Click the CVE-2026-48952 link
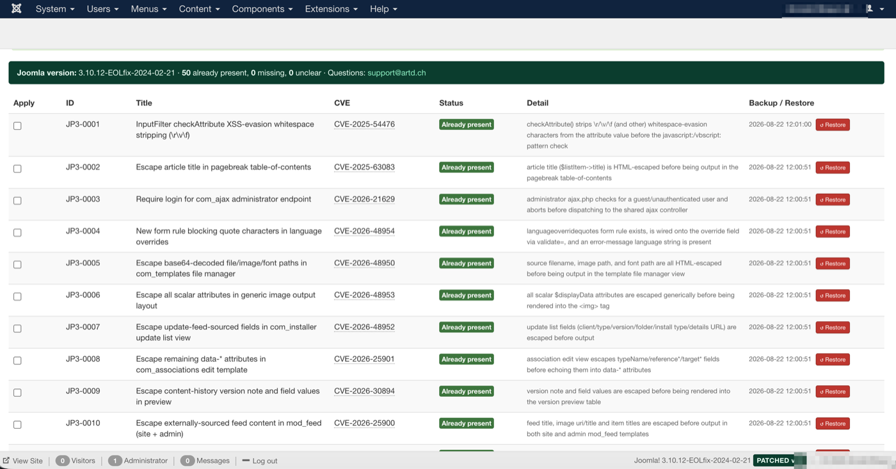Screen dimensions: 896x469 coord(364,327)
